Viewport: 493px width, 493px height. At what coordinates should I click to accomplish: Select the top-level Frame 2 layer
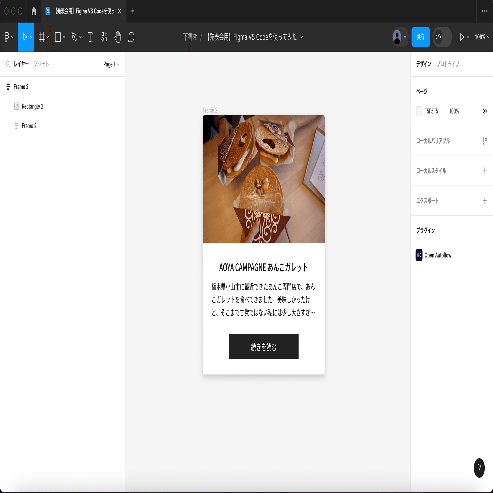click(x=63, y=87)
